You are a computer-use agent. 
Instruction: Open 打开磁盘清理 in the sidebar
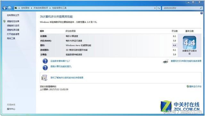coord(13,34)
